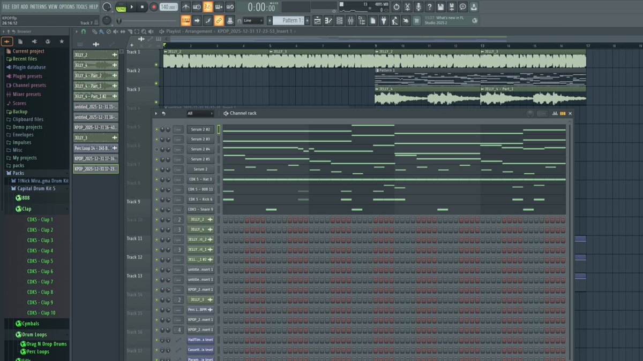Screen dimensions: 643x361
Task: Select the CDK 5 - Kick 6 channel button
Action: click(x=200, y=199)
